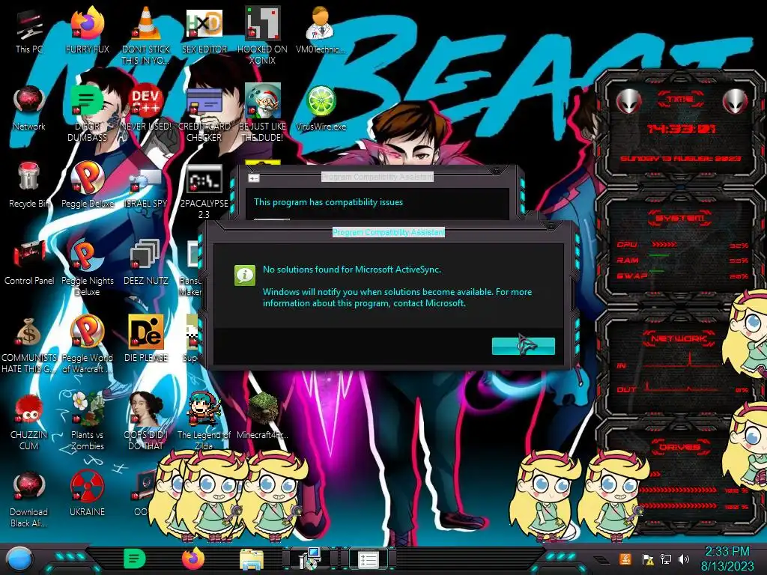This screenshot has height=575, width=767.
Task: Select the DONT STICK THIS IN YO... VLC icon
Action: (145, 35)
